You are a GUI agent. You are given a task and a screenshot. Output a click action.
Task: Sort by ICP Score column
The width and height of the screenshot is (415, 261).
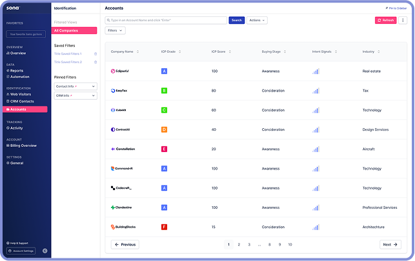[x=221, y=52]
